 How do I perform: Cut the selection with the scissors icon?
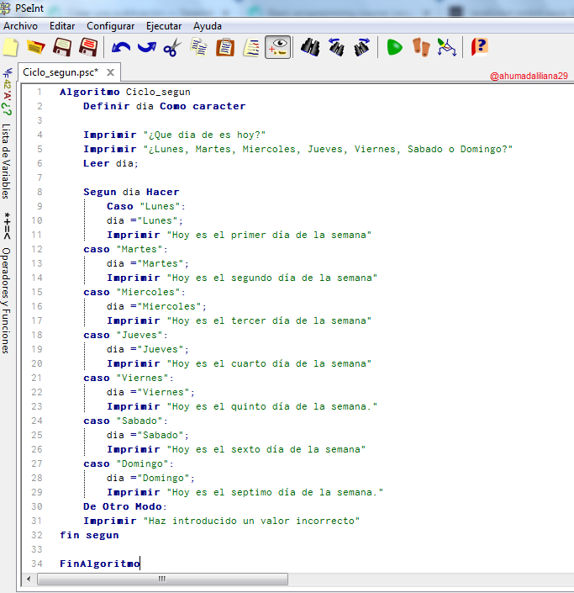(x=172, y=48)
